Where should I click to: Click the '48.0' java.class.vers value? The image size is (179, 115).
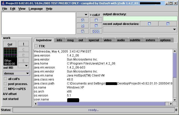(x=70, y=79)
